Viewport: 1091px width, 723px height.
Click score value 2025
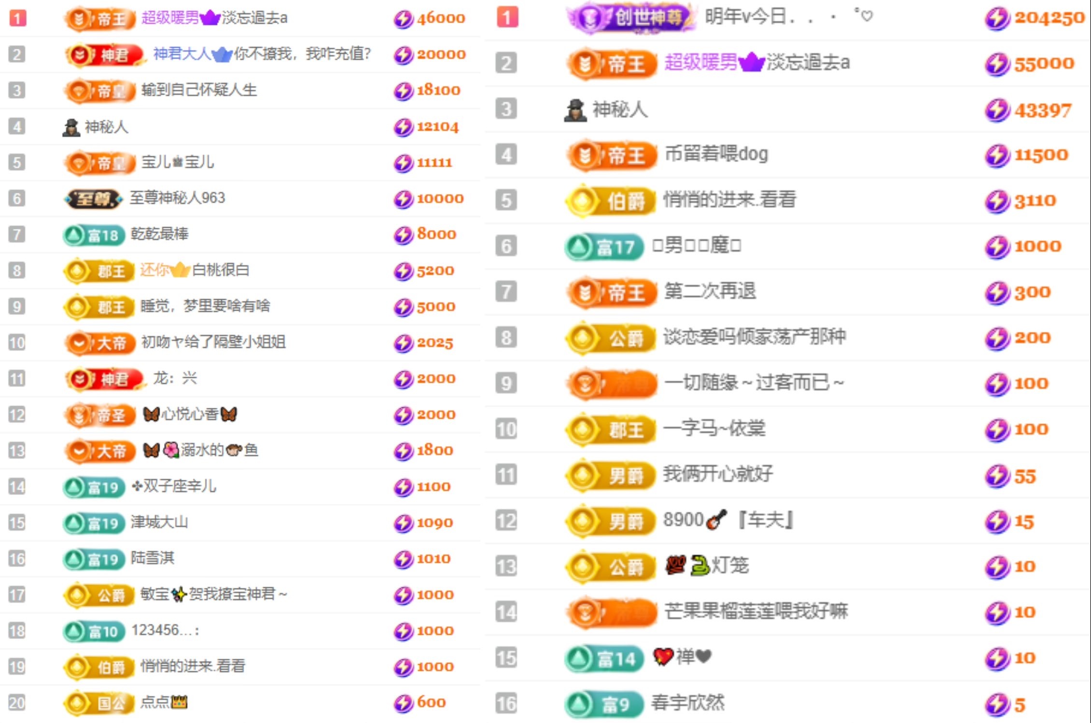coord(435,343)
